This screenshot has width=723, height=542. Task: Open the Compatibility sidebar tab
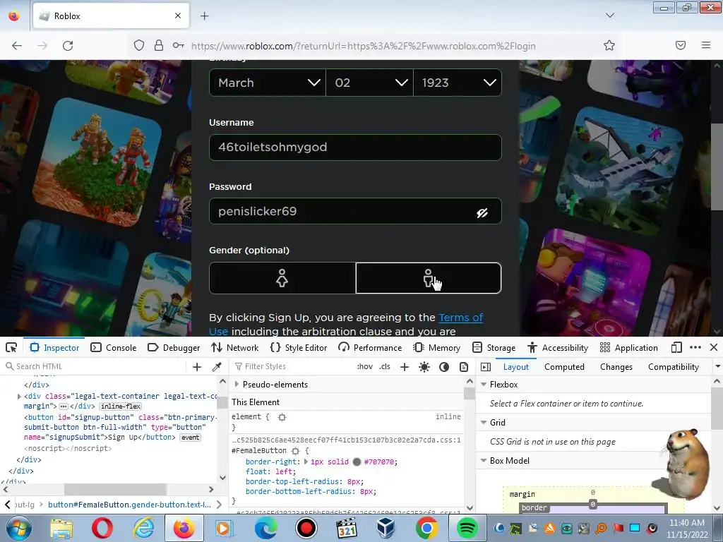coord(674,367)
